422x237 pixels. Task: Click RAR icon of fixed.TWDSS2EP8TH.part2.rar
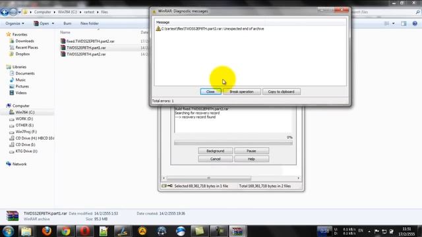tap(63, 41)
